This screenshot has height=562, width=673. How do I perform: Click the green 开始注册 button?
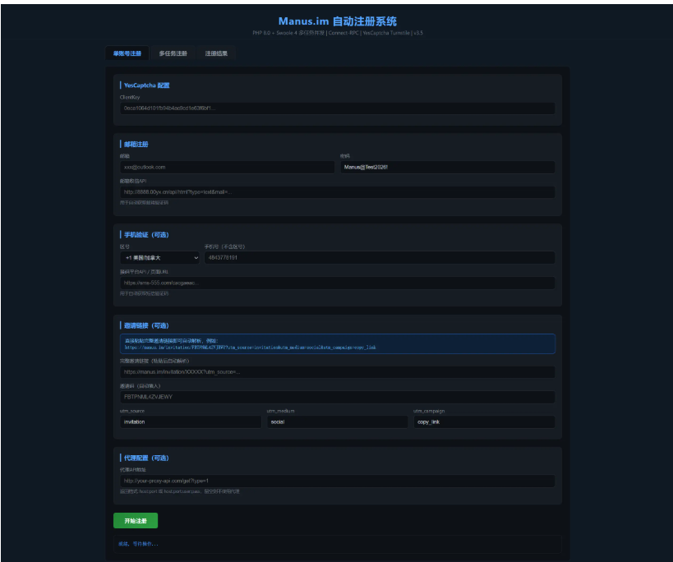136,521
